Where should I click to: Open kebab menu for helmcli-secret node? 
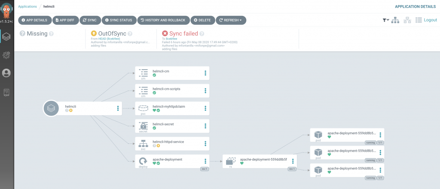click(205, 125)
